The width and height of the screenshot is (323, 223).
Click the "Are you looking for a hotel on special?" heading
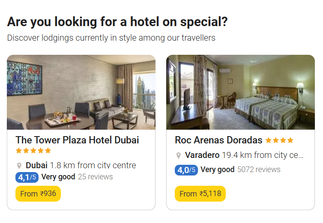[117, 22]
